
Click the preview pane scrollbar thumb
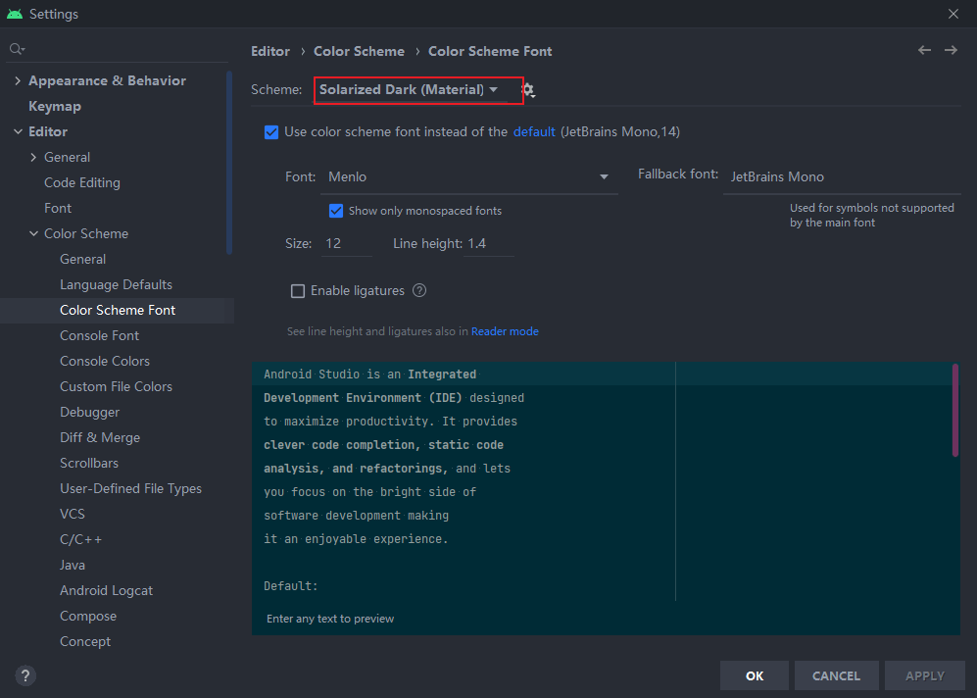pyautogui.click(x=955, y=410)
